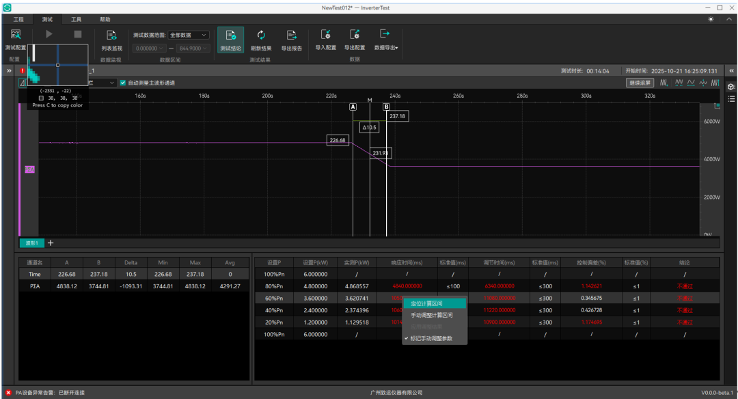
Task: Click cursor B marker on the waveform
Action: point(386,107)
